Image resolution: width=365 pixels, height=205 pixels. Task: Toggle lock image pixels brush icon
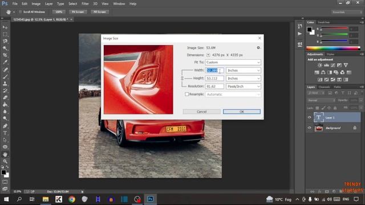[x=323, y=108]
